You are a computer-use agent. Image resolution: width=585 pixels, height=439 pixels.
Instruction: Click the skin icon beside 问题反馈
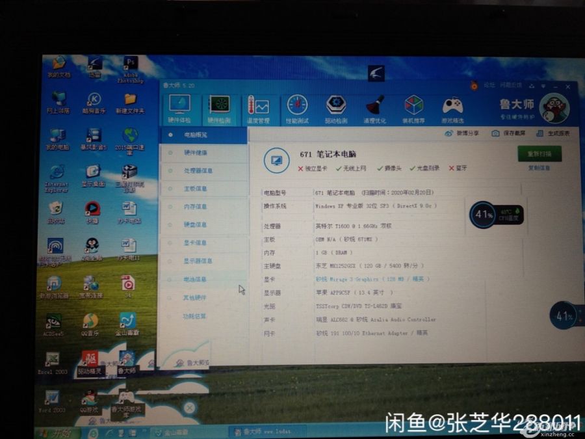(x=531, y=86)
